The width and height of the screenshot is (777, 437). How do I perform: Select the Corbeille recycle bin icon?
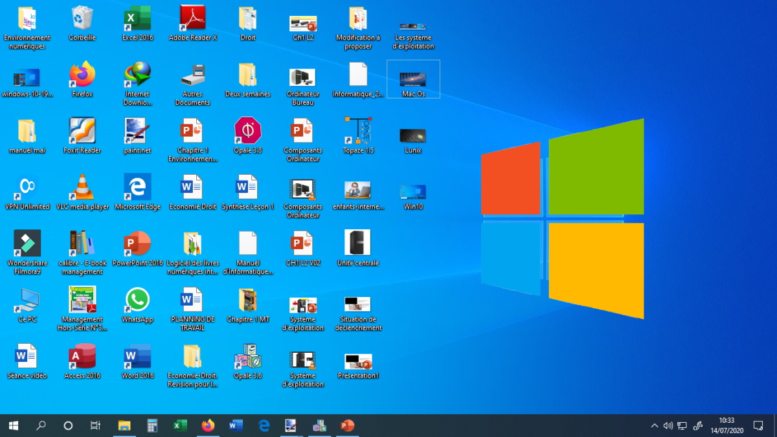tap(82, 24)
